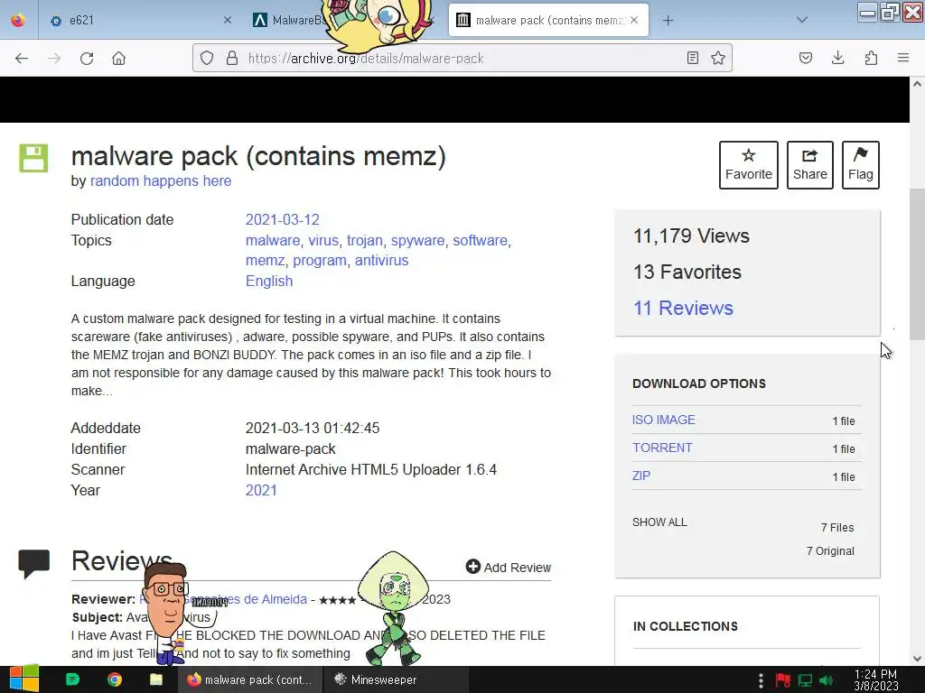This screenshot has height=693, width=925.
Task: Open a new tab with plus icon
Action: pos(668,21)
